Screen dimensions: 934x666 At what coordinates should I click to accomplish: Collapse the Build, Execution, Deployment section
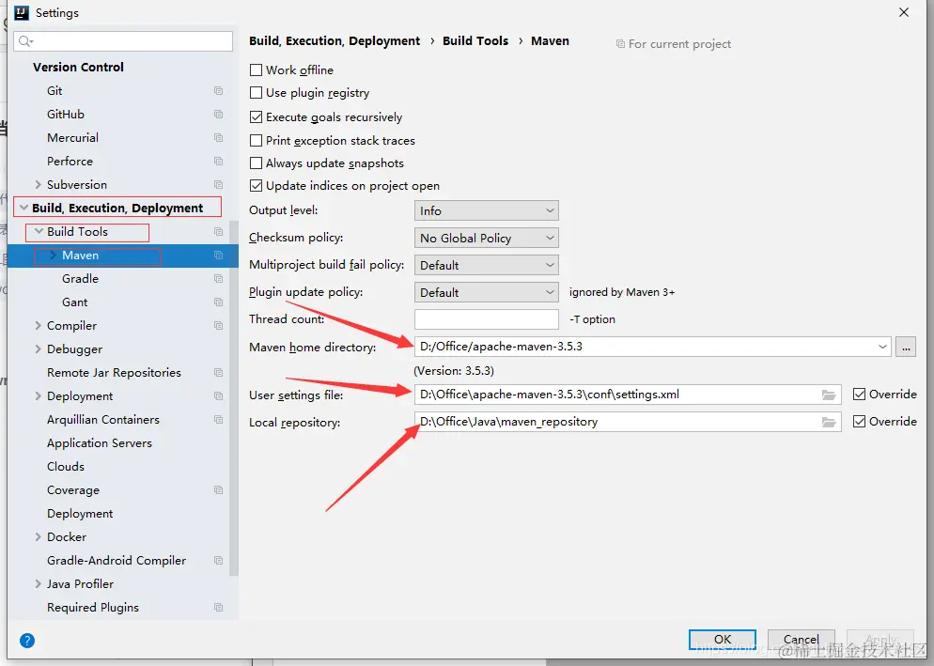point(23,208)
